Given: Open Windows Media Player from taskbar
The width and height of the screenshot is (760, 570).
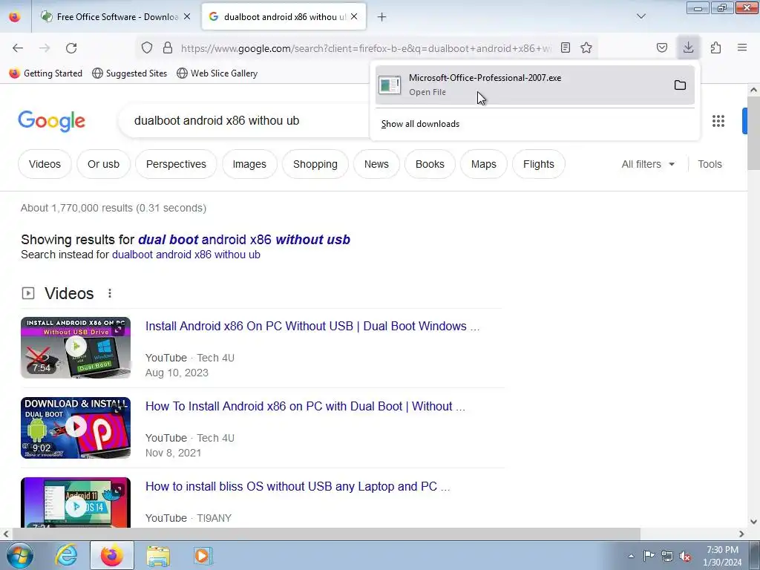Looking at the screenshot, I should point(202,556).
